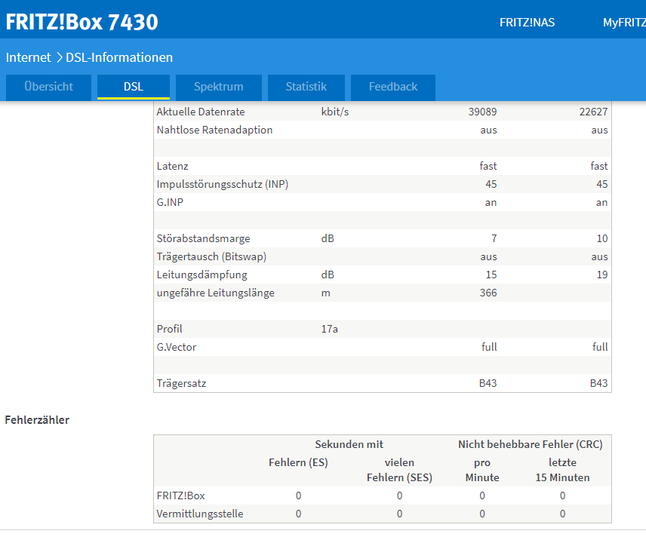The height and width of the screenshot is (543, 646).
Task: Click the Fehlerzähler section heading
Action: [x=37, y=419]
